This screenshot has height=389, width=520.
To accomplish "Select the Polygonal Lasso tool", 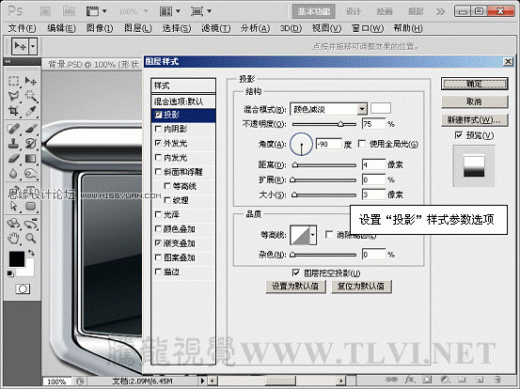I will [x=13, y=96].
